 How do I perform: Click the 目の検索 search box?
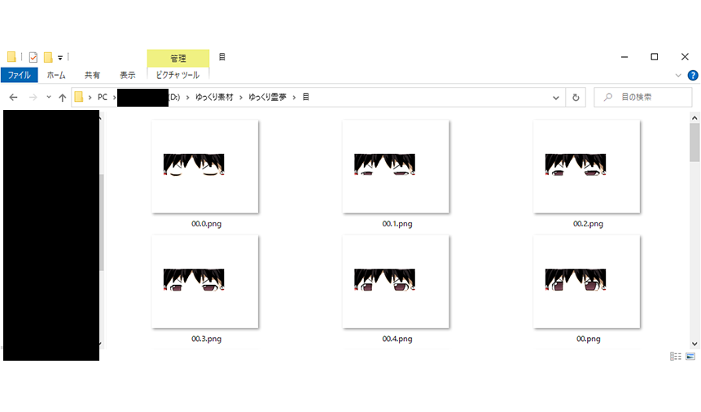[643, 97]
